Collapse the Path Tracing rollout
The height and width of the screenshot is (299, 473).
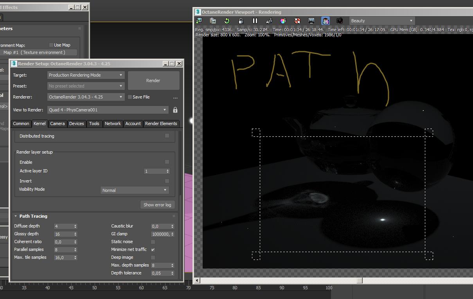tap(16, 216)
